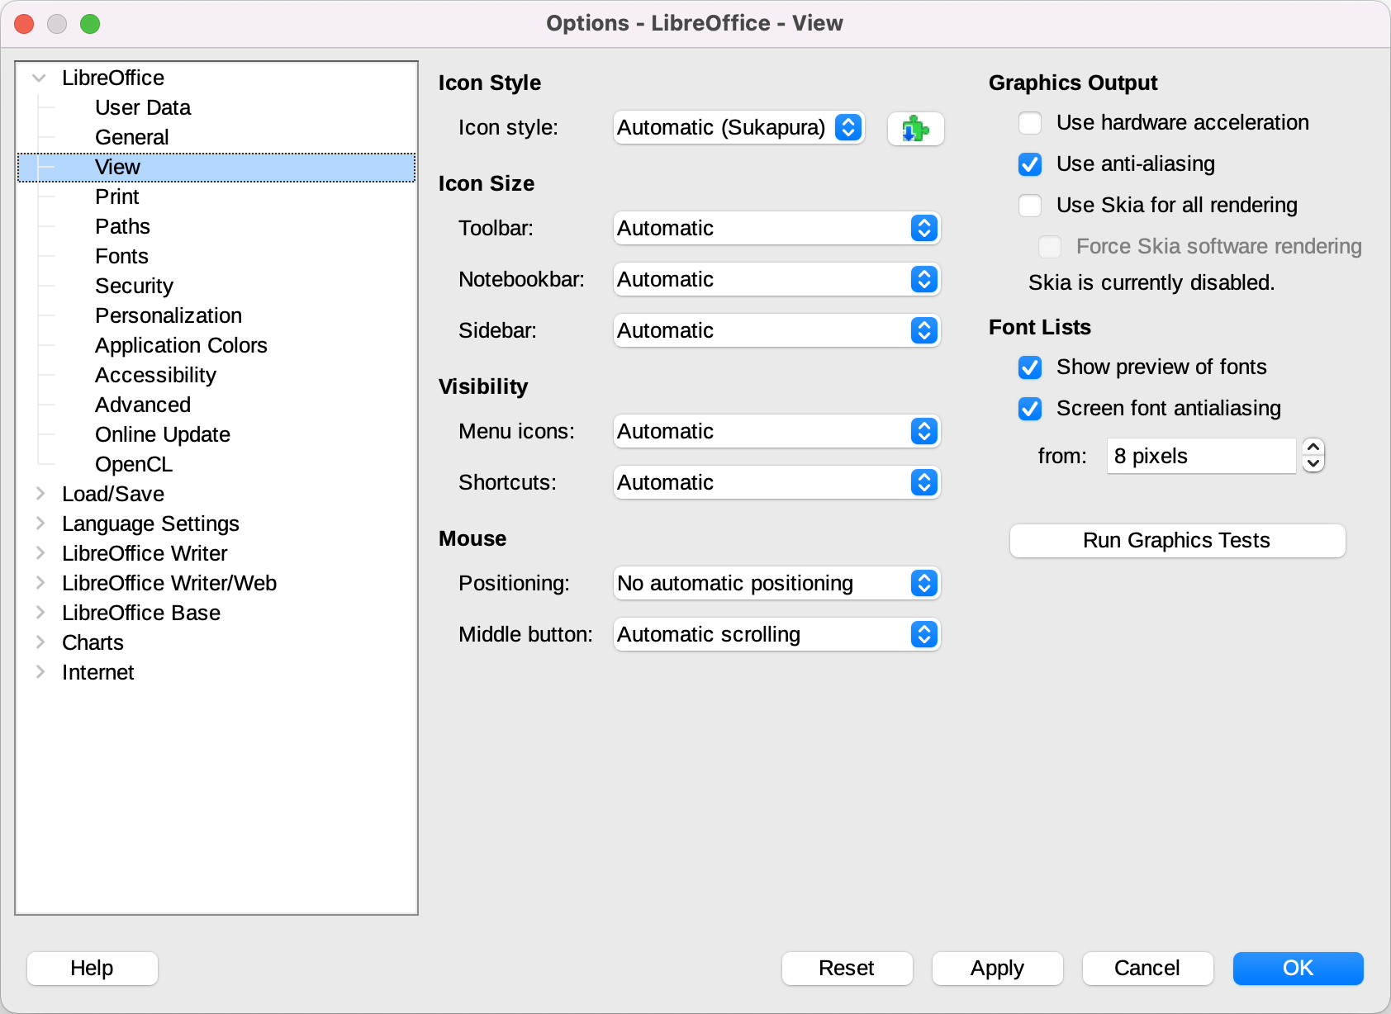Toggle Use Skia for all rendering
1391x1014 pixels.
coord(1030,206)
